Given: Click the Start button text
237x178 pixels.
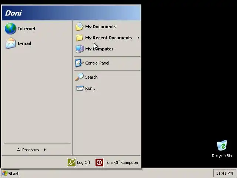Looking at the screenshot, I should [14, 174].
